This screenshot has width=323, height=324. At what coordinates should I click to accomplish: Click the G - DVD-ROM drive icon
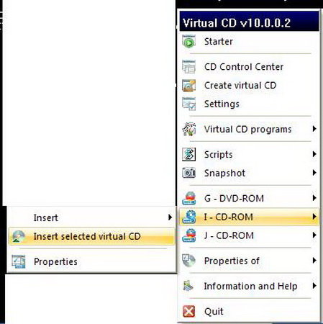[188, 198]
